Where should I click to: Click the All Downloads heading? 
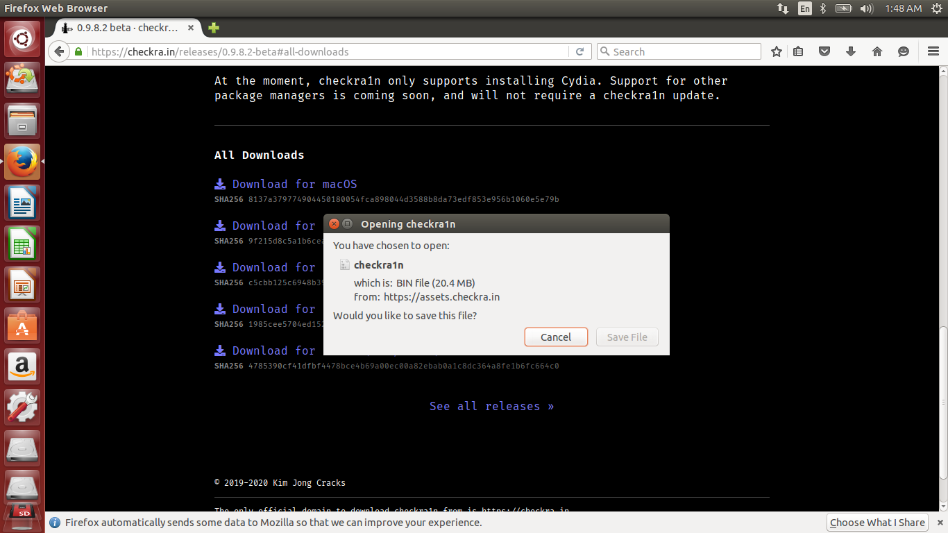point(259,155)
